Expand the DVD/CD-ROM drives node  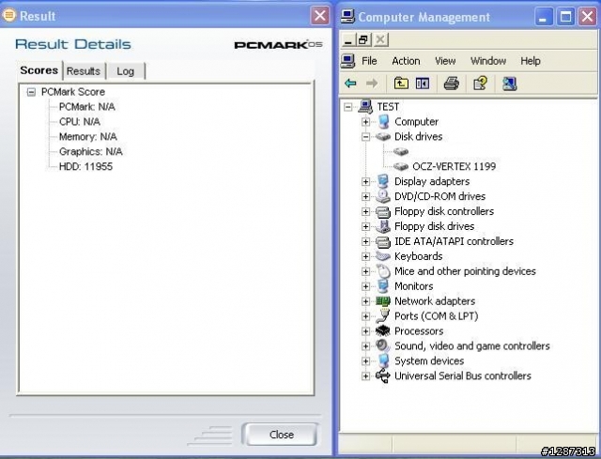[x=365, y=196]
